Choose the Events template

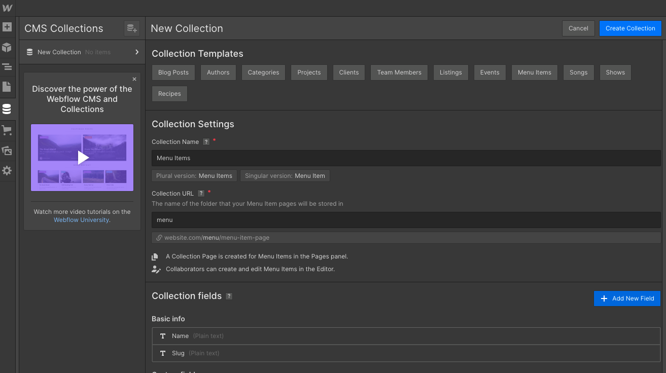(490, 72)
